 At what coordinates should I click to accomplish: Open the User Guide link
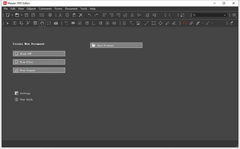24,100
